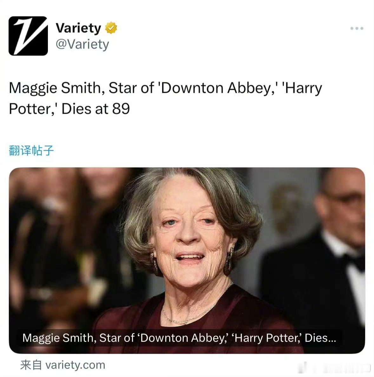Open the article preview photo card

[187, 260]
